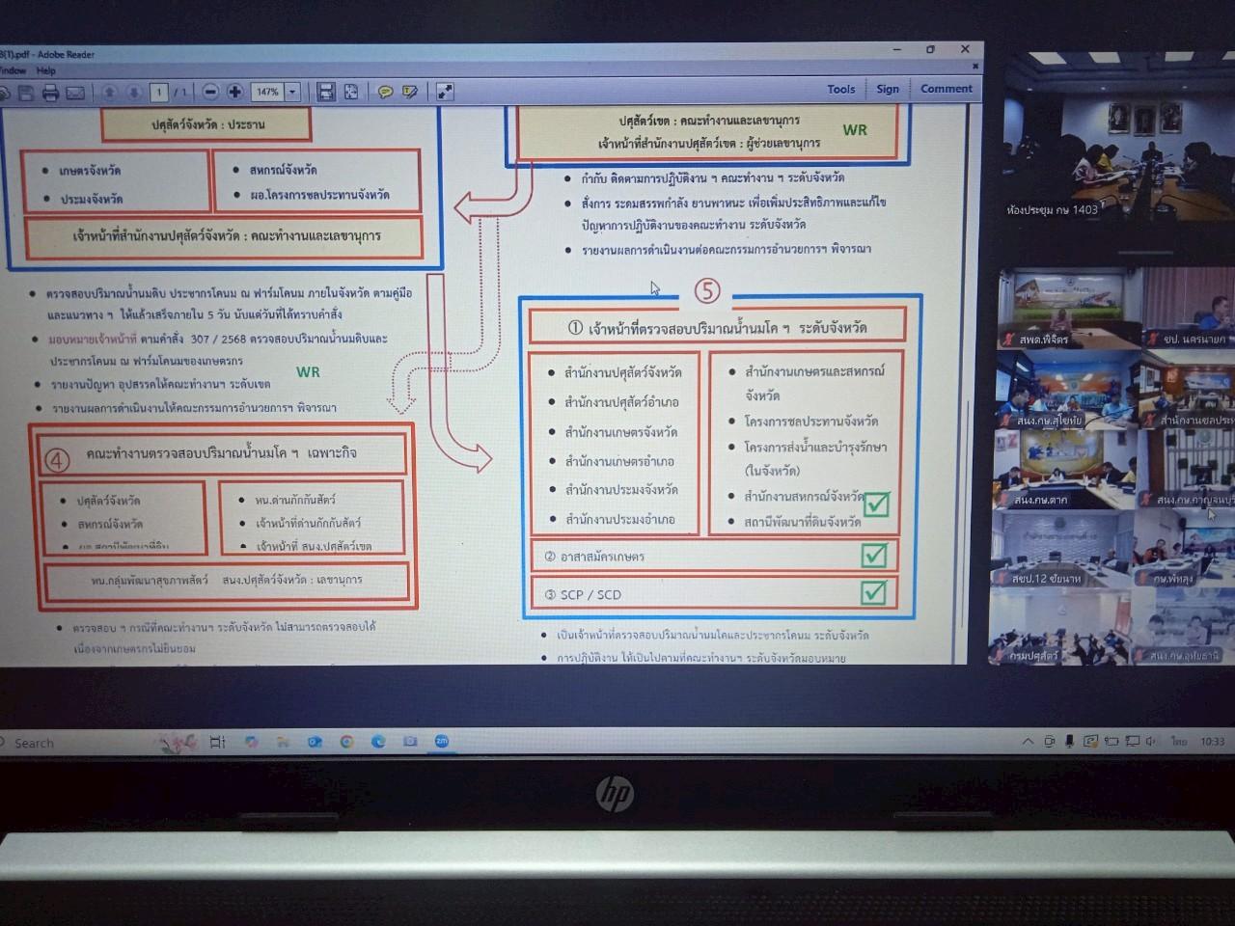This screenshot has width=1235, height=926.
Task: Click the fit-to-width scrolling icon
Action: pos(326,92)
